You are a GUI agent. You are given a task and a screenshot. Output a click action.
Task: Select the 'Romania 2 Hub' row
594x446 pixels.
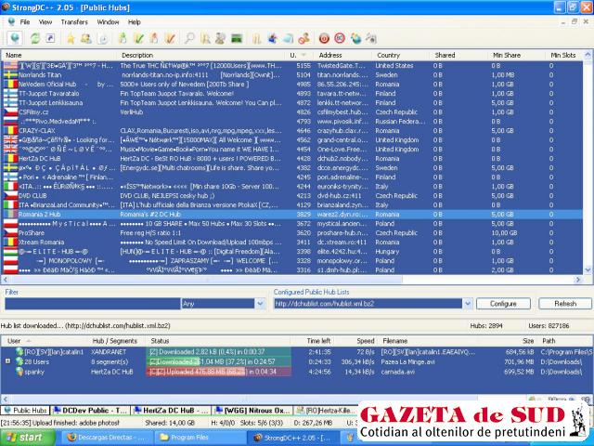tap(292, 215)
